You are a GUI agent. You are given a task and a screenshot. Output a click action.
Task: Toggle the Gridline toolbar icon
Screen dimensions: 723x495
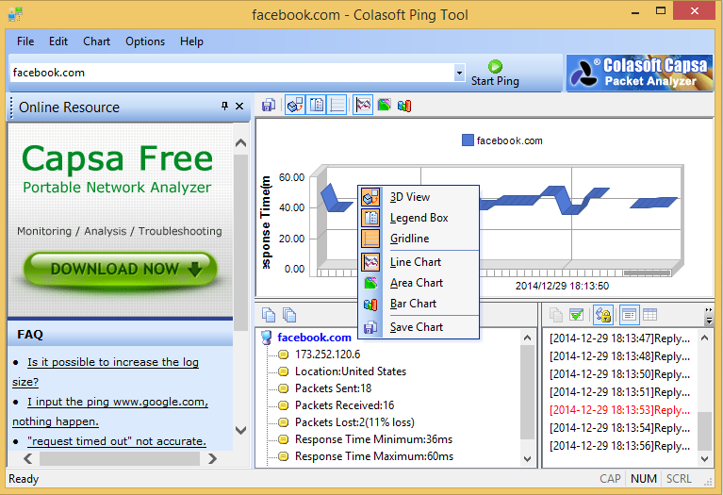click(x=337, y=106)
